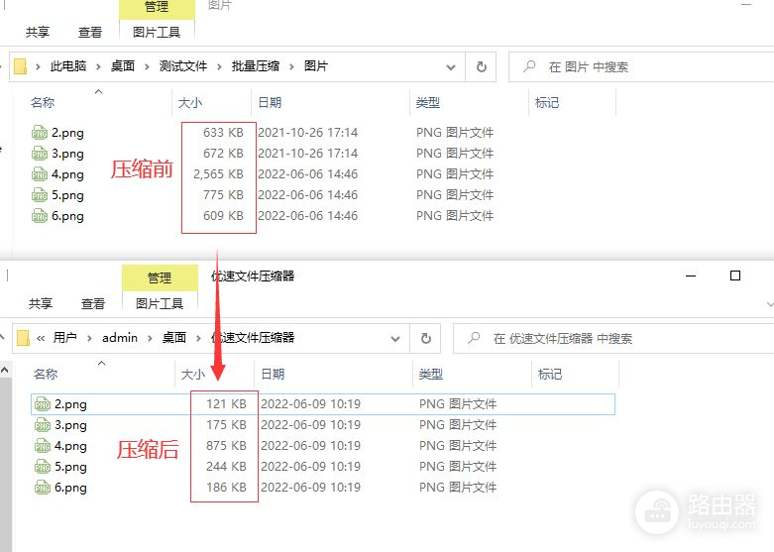Maximize the 优速文件压缩器 window
The height and width of the screenshot is (552, 774).
pos(735,276)
